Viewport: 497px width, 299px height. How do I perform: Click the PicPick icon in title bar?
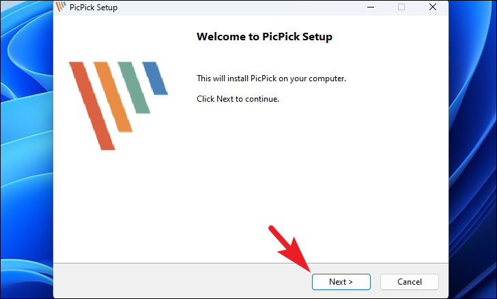pyautogui.click(x=60, y=8)
